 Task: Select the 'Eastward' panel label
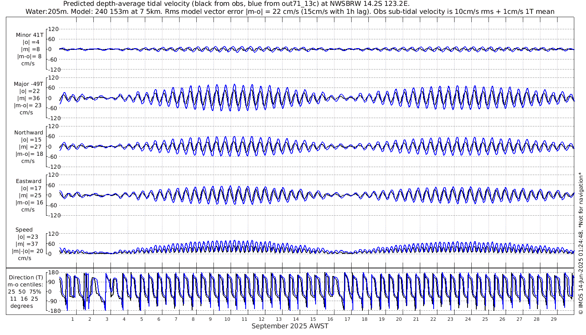29,181
